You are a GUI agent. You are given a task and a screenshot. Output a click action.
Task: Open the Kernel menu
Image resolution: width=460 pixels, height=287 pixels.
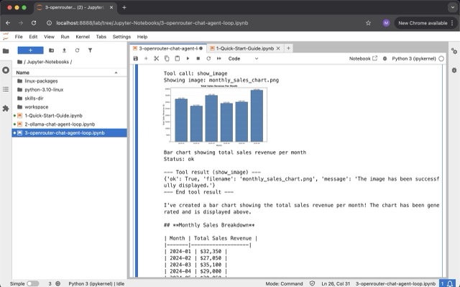click(83, 37)
